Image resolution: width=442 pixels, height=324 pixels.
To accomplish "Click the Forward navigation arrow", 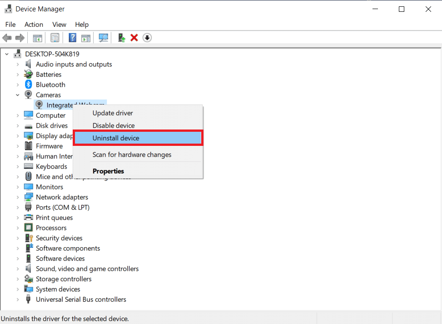I will pyautogui.click(x=20, y=38).
